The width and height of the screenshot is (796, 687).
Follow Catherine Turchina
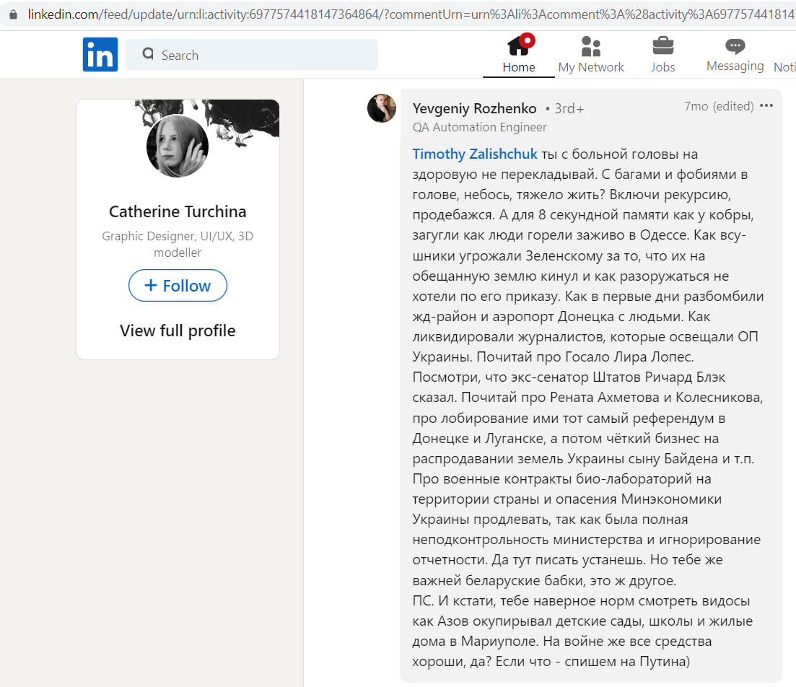(x=178, y=285)
